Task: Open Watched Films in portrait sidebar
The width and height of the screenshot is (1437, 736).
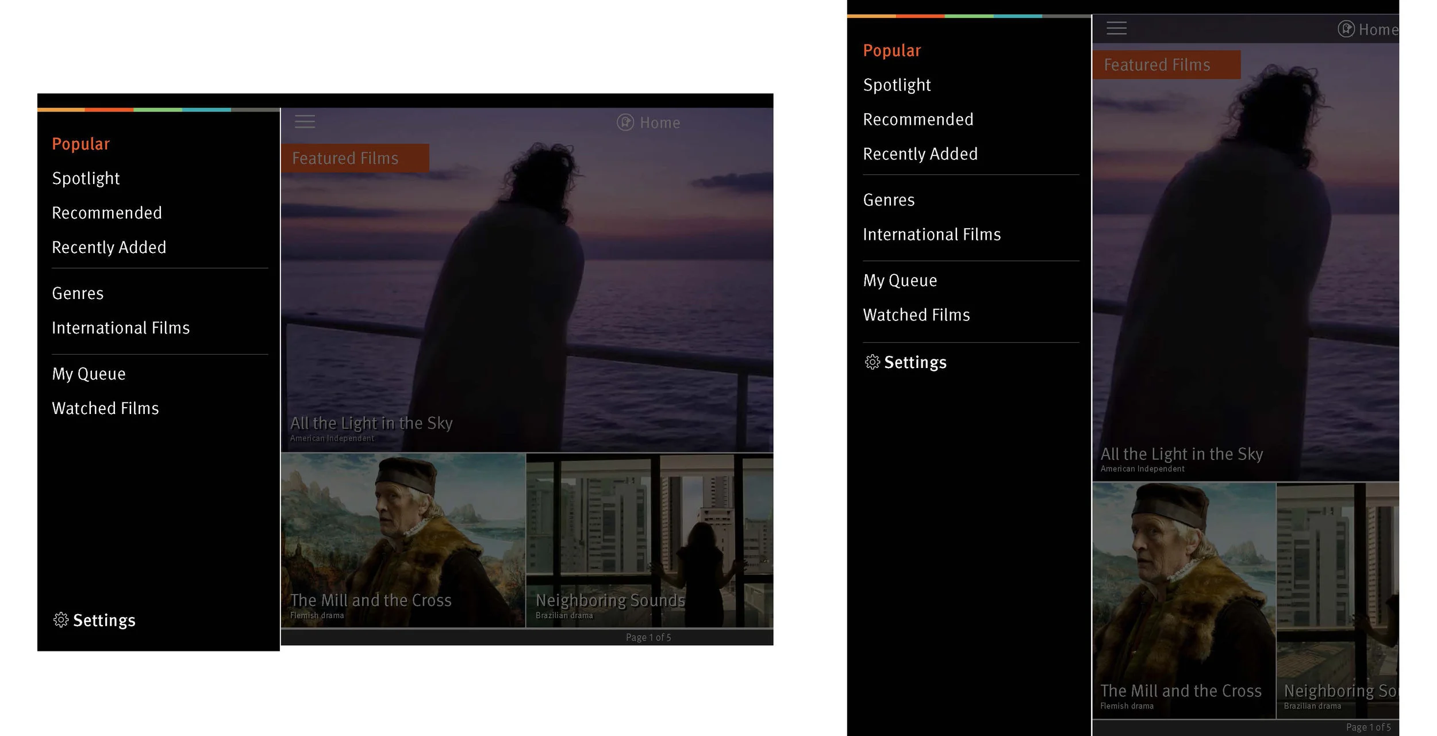Action: [x=916, y=315]
